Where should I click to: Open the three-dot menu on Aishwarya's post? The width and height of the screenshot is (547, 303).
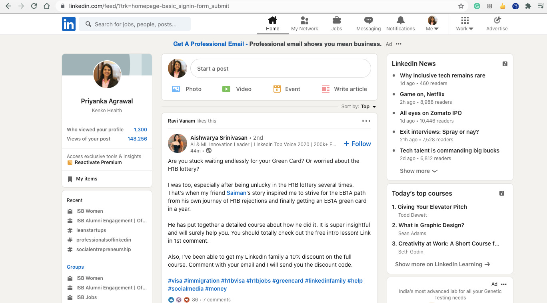click(x=366, y=121)
